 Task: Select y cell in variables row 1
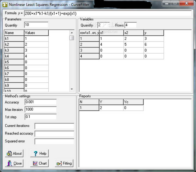154,38
